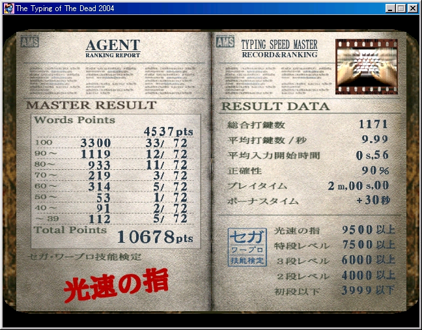
Task: Click the 9.99 keystrokes per second value
Action: [374, 139]
